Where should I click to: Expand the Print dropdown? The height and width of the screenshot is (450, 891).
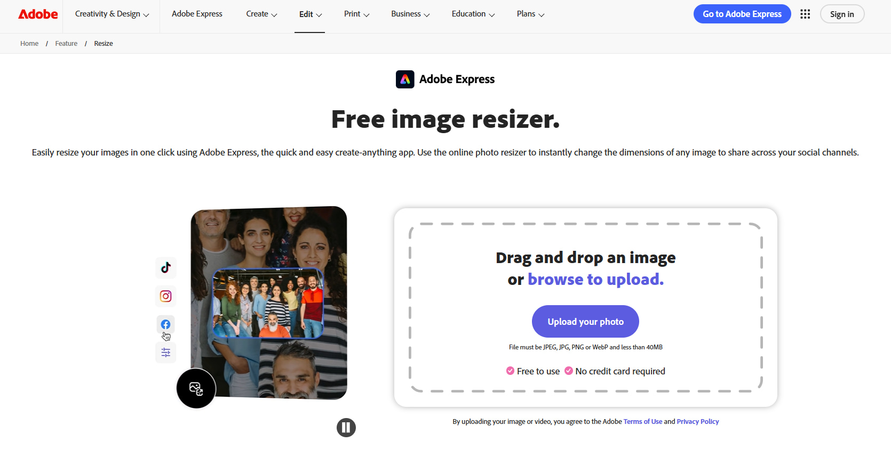point(356,14)
